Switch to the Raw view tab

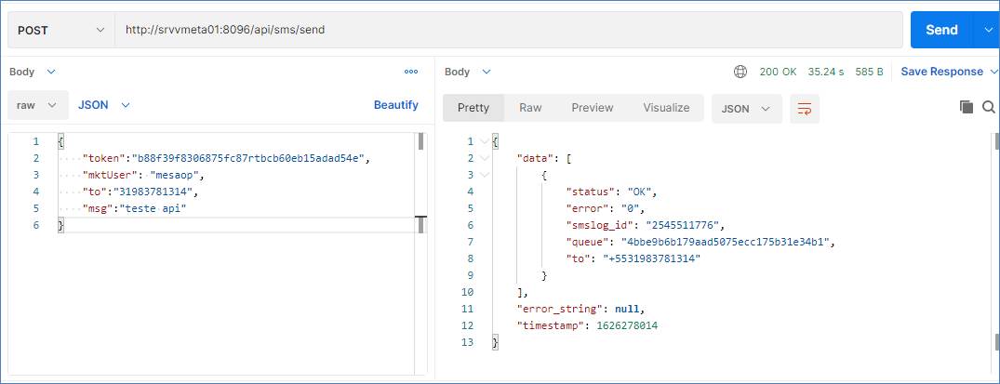[530, 108]
